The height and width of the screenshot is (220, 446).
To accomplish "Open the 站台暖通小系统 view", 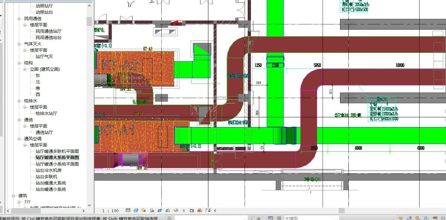I will pos(51,189).
